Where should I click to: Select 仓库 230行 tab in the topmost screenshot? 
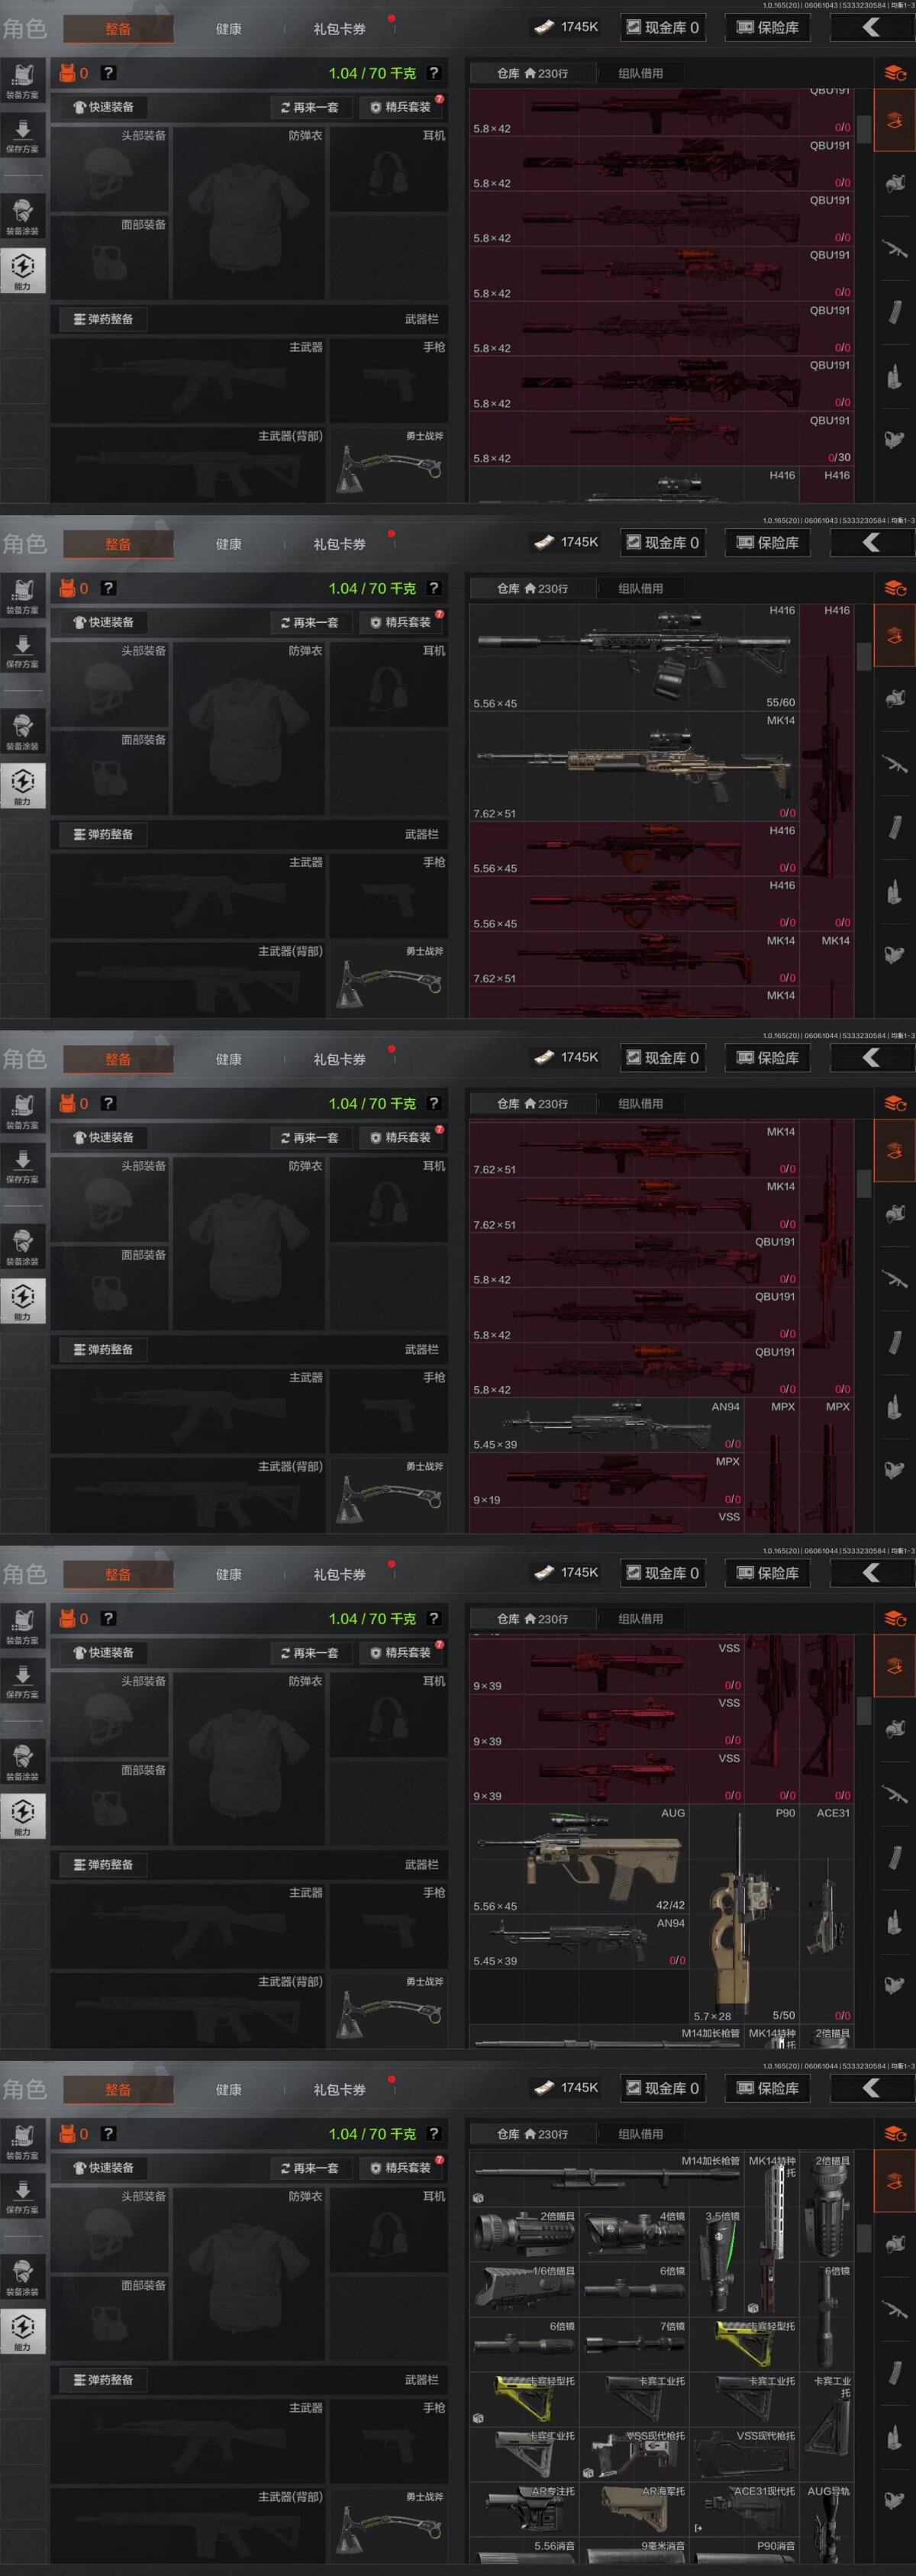532,73
